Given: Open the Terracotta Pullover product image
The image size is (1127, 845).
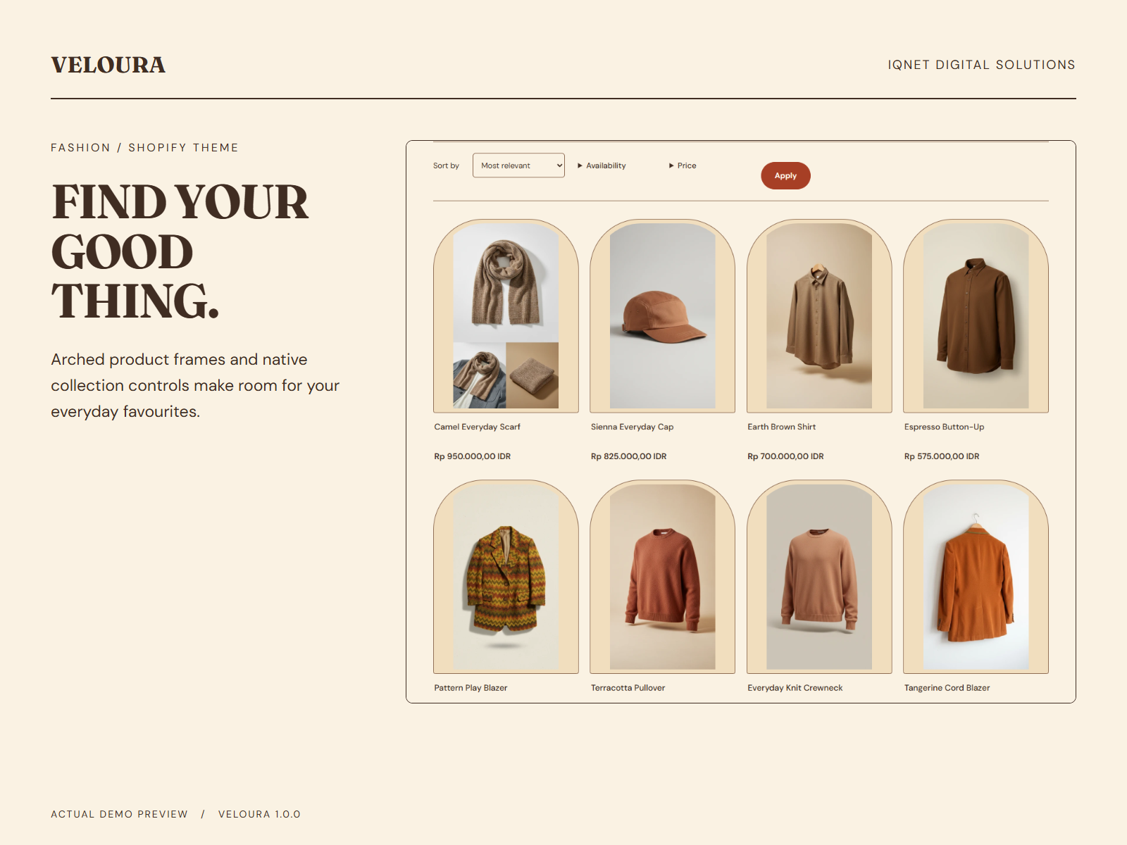Looking at the screenshot, I should [x=662, y=577].
